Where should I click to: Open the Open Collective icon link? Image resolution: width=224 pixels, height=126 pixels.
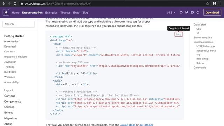[x=198, y=13]
